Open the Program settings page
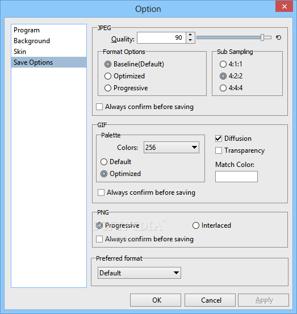 point(49,30)
